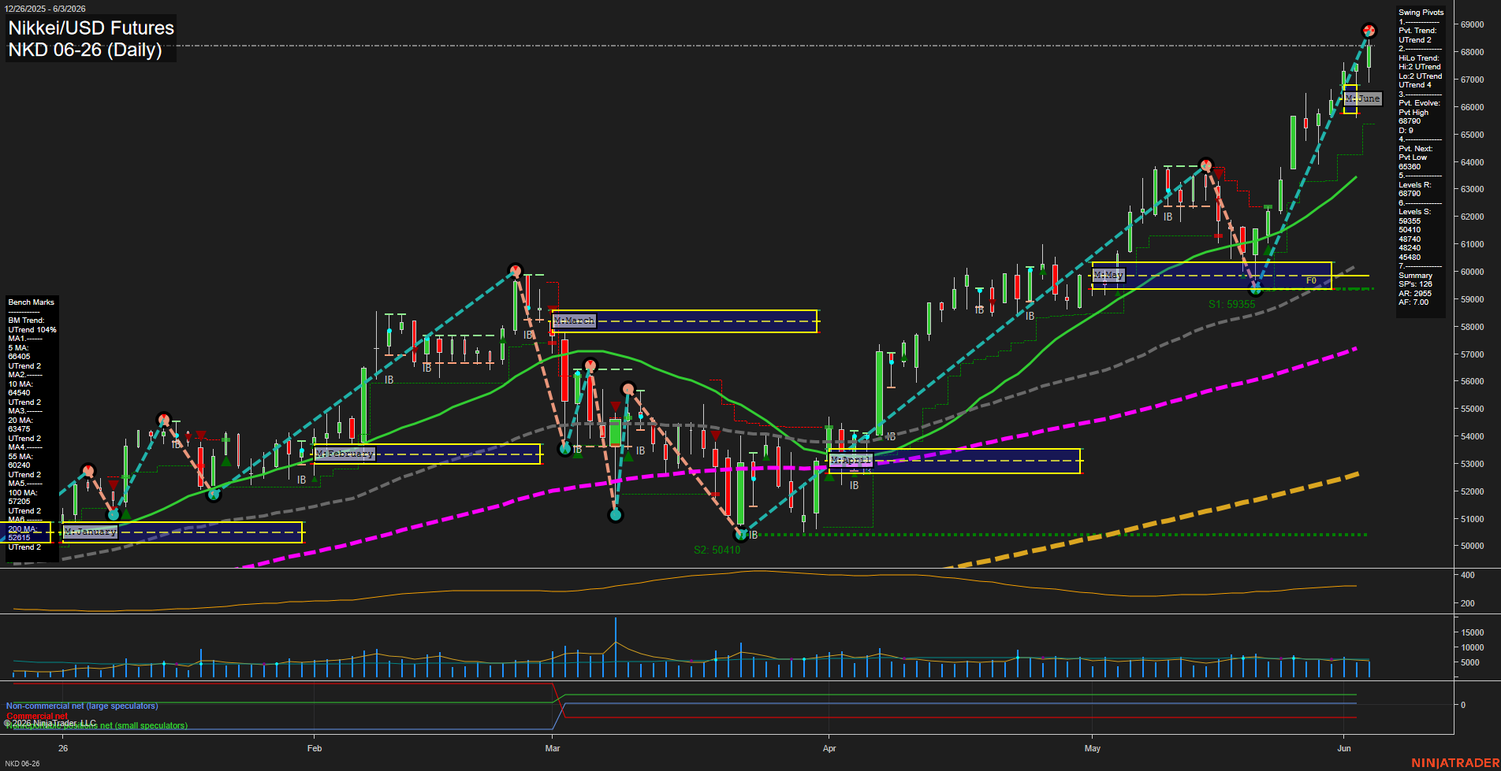Click the M:March monthly range label

pos(574,321)
